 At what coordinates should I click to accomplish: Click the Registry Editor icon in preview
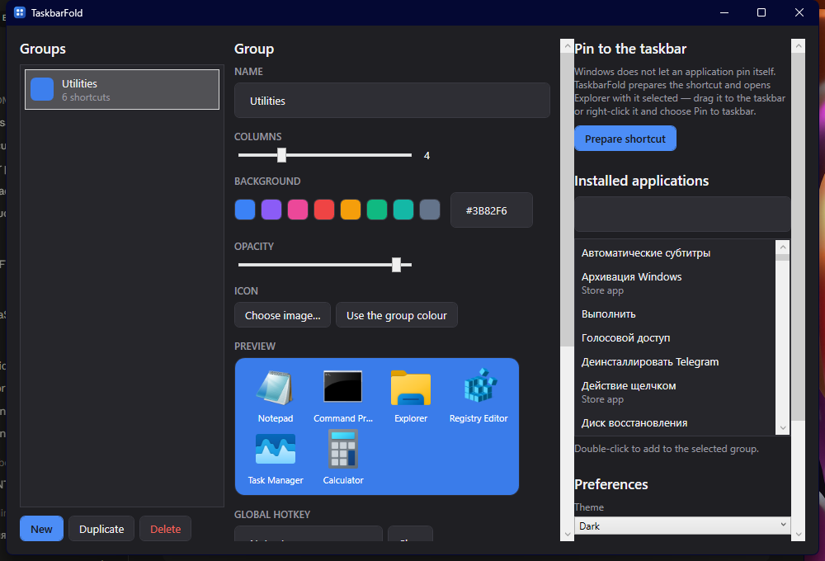[480, 386]
